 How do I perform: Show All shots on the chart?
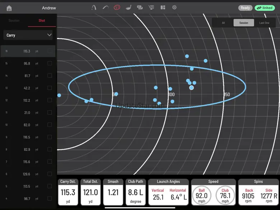point(223,23)
